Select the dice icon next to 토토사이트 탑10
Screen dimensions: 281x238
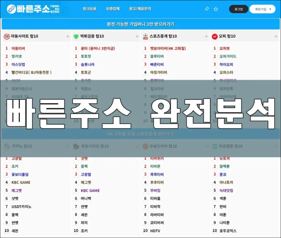76,146
